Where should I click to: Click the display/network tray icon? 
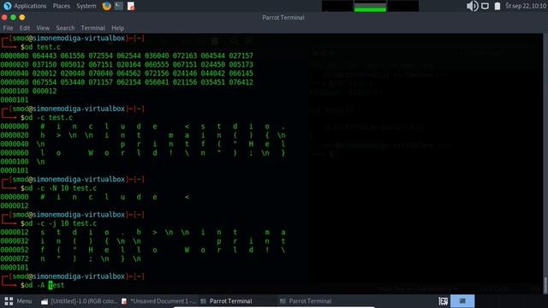pyautogui.click(x=485, y=6)
